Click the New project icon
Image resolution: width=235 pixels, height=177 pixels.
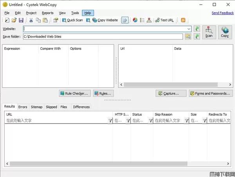pyautogui.click(x=7, y=20)
